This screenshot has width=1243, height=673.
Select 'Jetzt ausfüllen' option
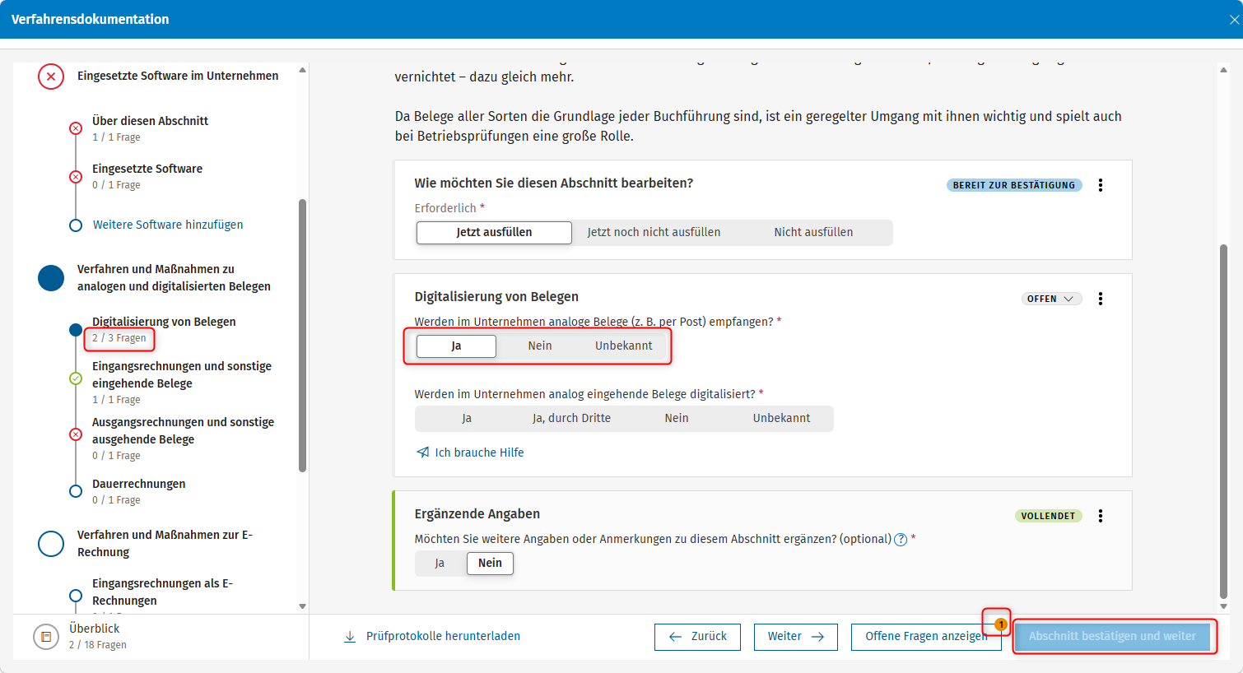(x=494, y=233)
